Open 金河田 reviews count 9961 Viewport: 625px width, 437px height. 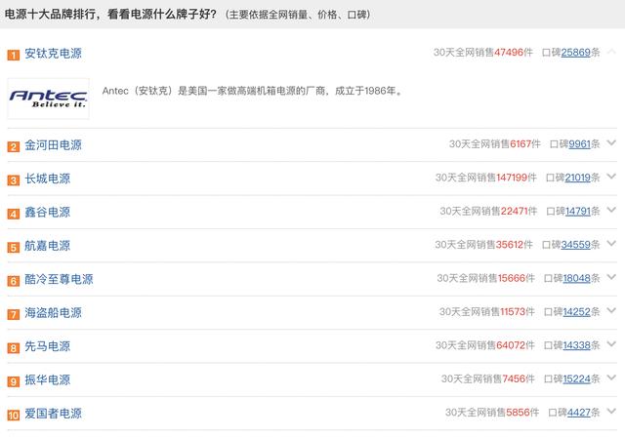coord(579,144)
